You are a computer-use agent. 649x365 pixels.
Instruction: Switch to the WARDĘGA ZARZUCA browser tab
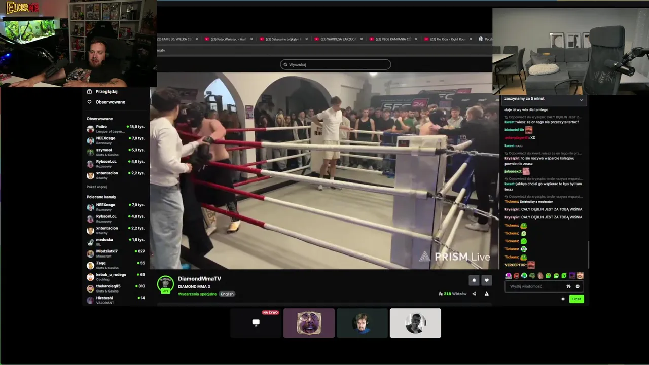tap(338, 39)
